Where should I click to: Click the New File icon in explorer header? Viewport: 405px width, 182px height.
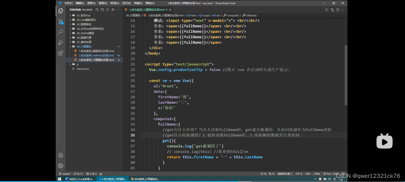[97, 10]
